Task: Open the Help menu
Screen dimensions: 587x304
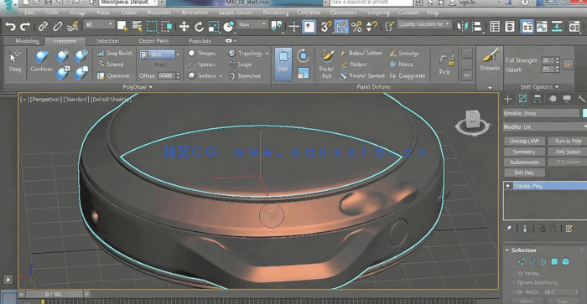Action: coord(433,13)
